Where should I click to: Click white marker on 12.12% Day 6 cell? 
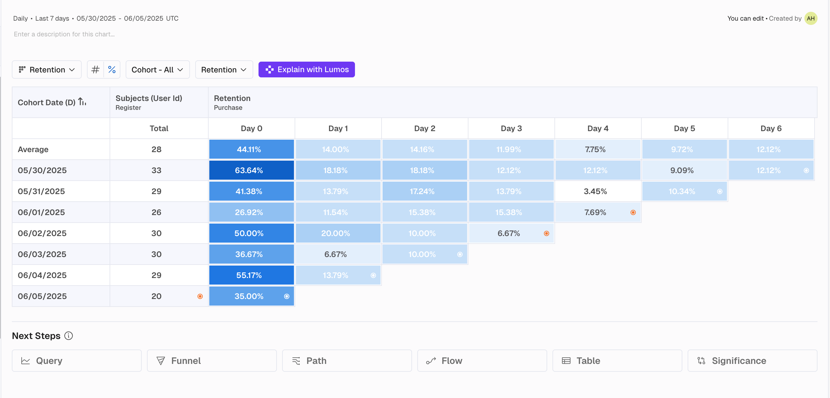(x=806, y=170)
